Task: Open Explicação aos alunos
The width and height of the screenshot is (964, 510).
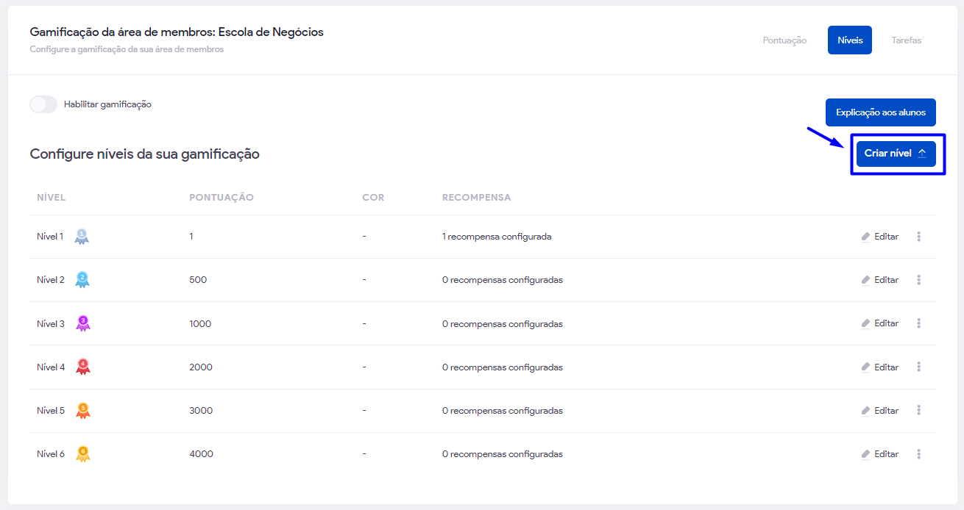Action: tap(880, 113)
